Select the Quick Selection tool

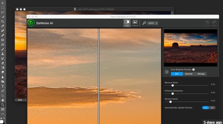pos(3,17)
